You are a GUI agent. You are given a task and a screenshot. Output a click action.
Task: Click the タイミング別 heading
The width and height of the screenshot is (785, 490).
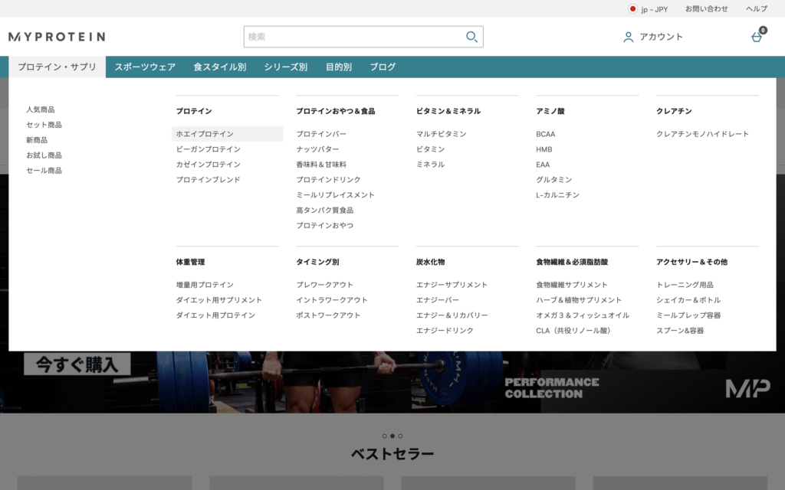(x=317, y=262)
